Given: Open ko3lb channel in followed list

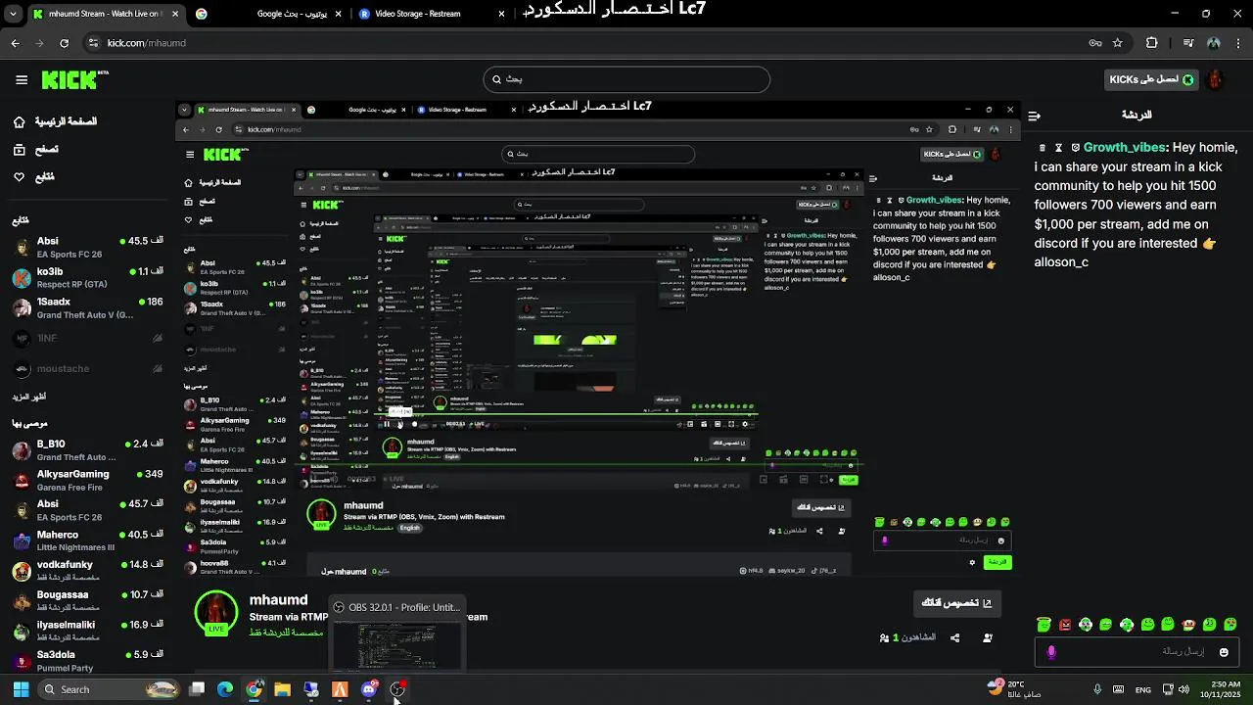Looking at the screenshot, I should (88, 277).
